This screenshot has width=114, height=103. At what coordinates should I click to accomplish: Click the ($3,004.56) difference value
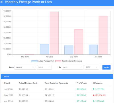coord(100,95)
